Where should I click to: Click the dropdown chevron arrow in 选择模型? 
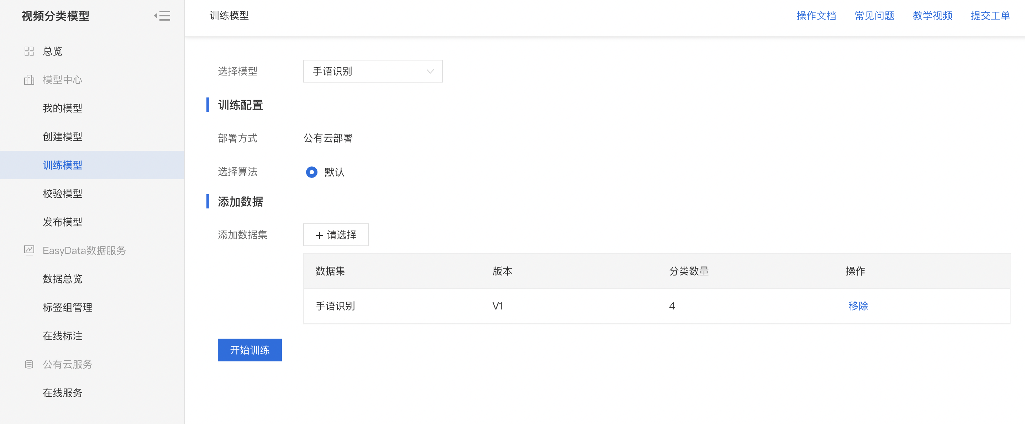[430, 71]
